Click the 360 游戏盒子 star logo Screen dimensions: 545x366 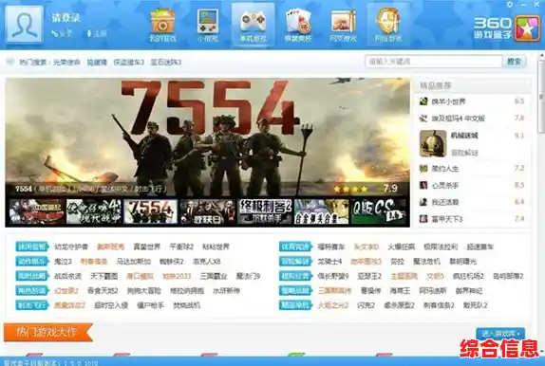(x=527, y=28)
